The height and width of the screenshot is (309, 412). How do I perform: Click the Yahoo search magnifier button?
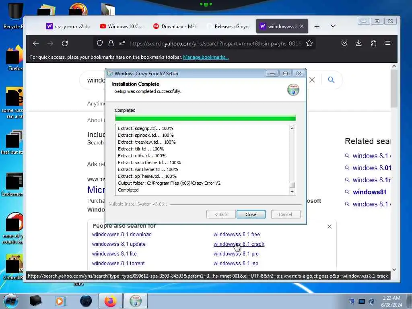click(331, 80)
